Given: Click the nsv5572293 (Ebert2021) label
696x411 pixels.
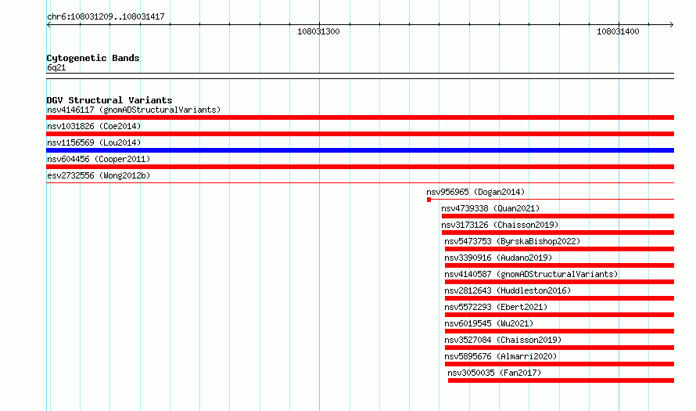Looking at the screenshot, I should click(x=496, y=307).
